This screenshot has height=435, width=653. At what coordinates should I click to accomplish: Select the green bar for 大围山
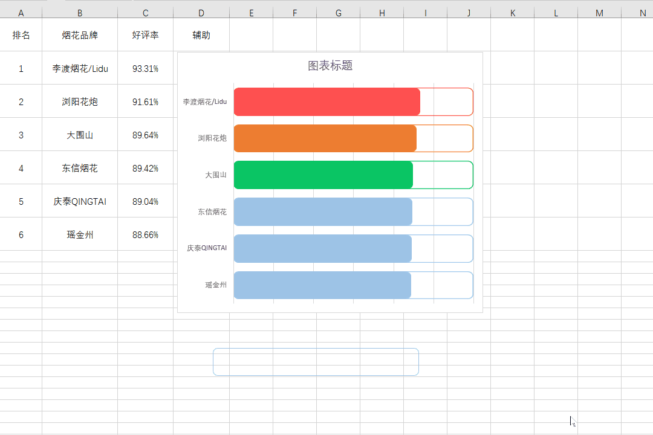coord(323,175)
